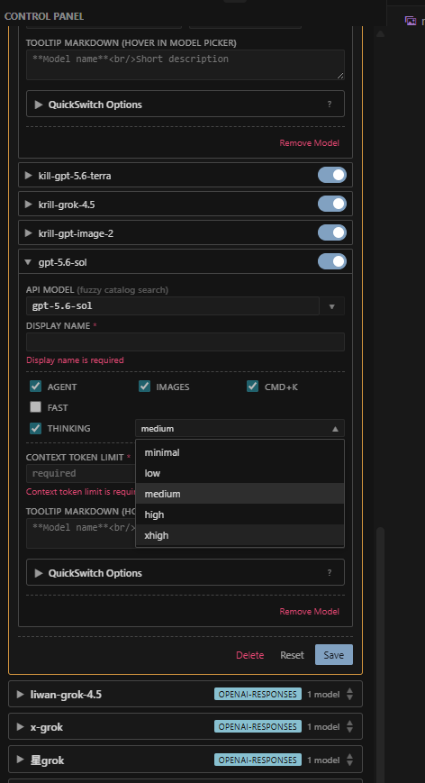The image size is (425, 783).
Task: Reset the provider changes
Action: tap(292, 655)
